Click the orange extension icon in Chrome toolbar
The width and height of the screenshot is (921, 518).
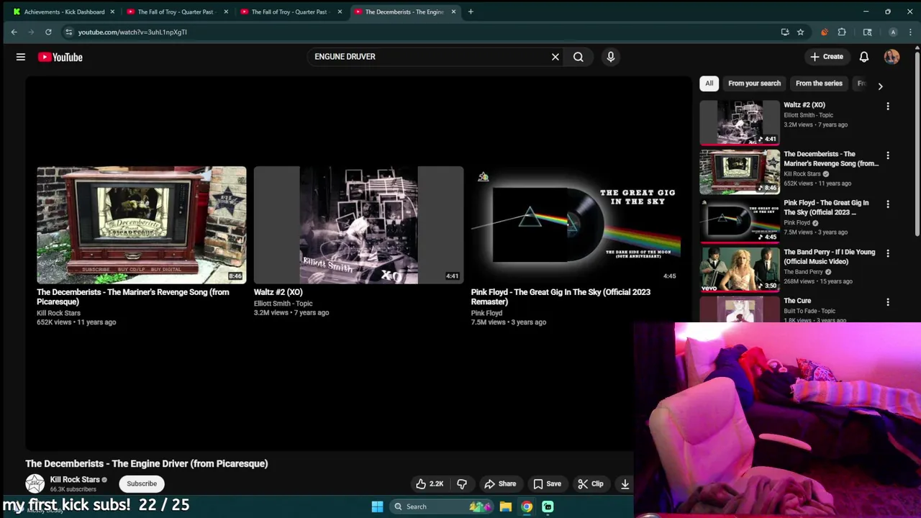coord(825,32)
